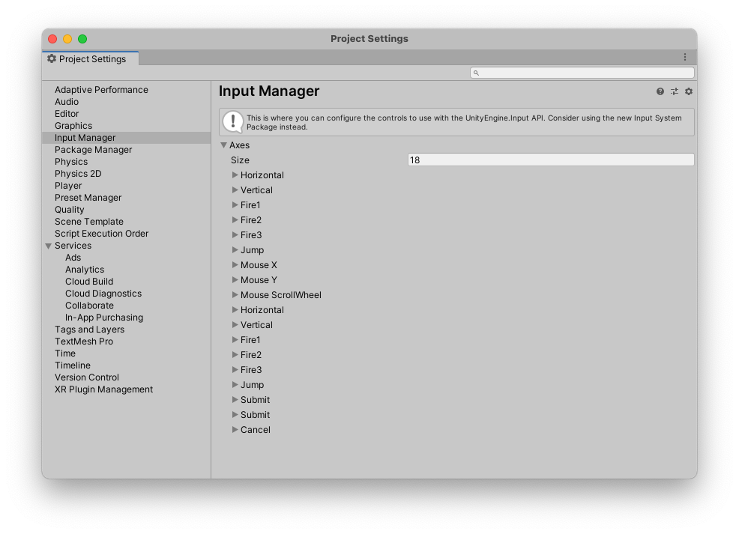
Task: Open Cloud Diagnostics under Services
Action: (x=103, y=294)
